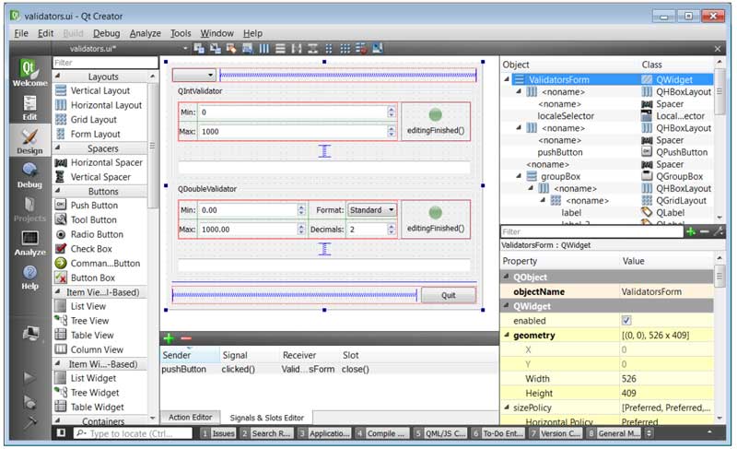737x449 pixels.
Task: Activate Edit Signals/Slots toolbar icon
Action: click(216, 49)
